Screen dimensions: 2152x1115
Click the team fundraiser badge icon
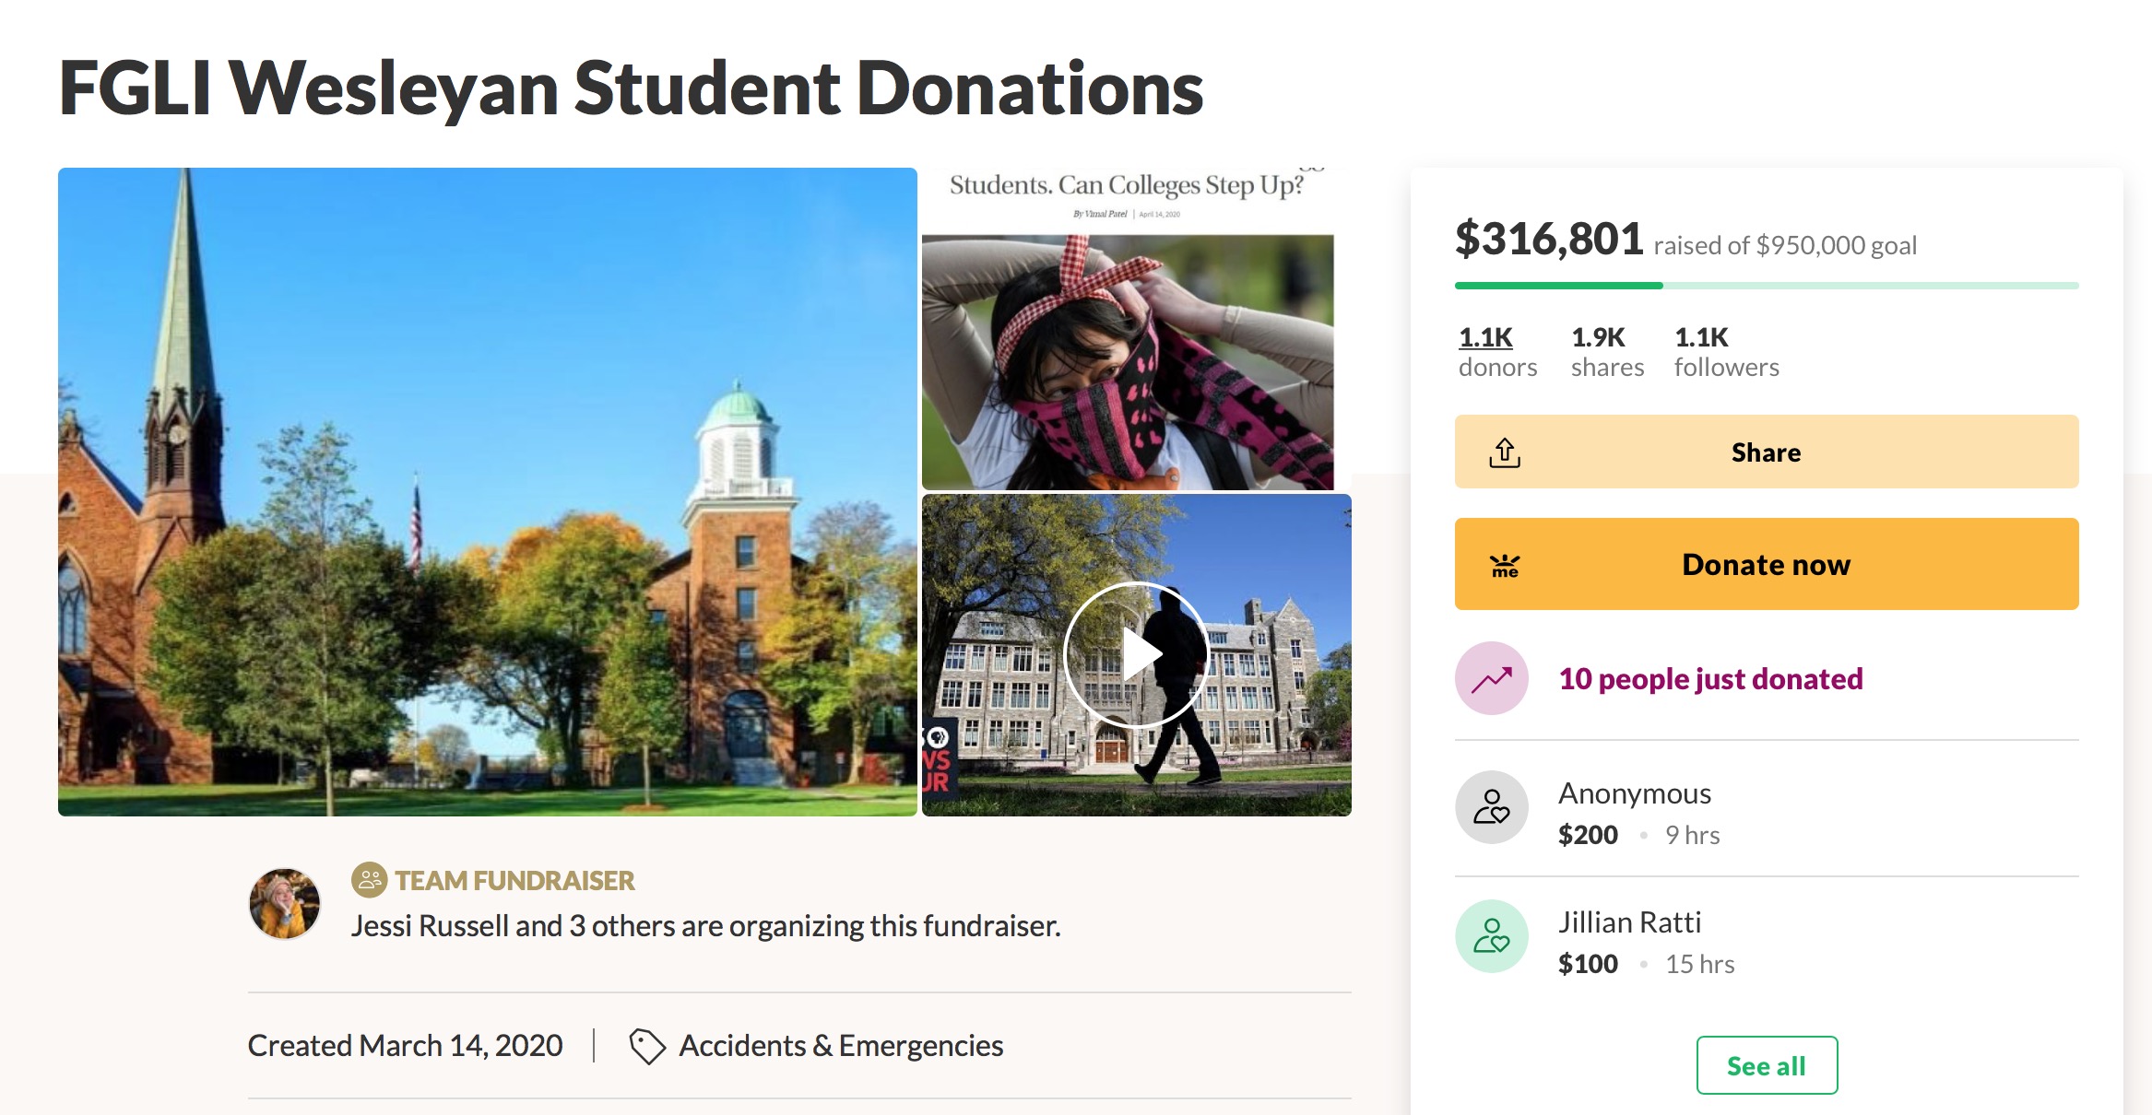(369, 880)
